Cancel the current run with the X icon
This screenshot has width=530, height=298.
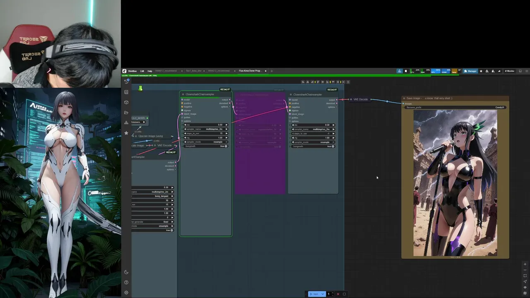pos(338,294)
